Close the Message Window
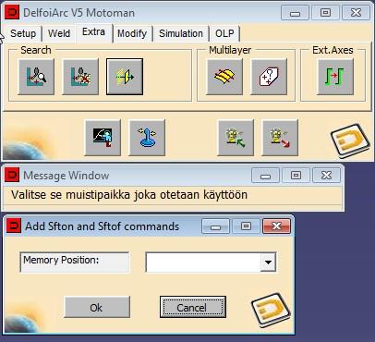The width and height of the screenshot is (375, 342). coord(326,176)
